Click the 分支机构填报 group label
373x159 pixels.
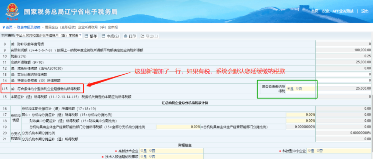click(x=16, y=136)
